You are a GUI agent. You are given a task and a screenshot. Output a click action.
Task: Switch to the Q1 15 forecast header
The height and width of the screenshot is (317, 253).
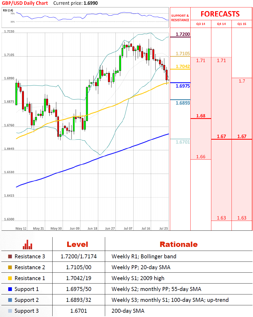pos(242,24)
